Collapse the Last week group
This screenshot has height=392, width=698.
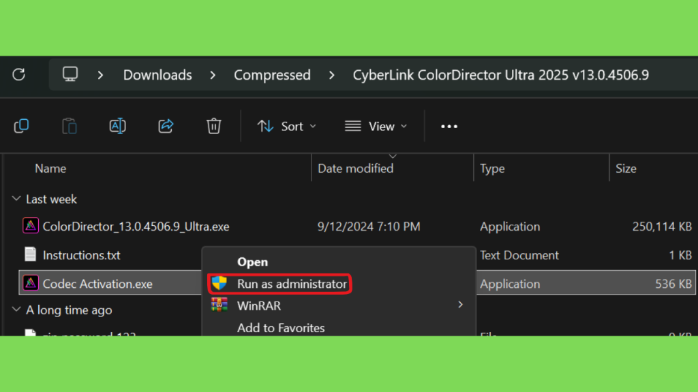16,199
